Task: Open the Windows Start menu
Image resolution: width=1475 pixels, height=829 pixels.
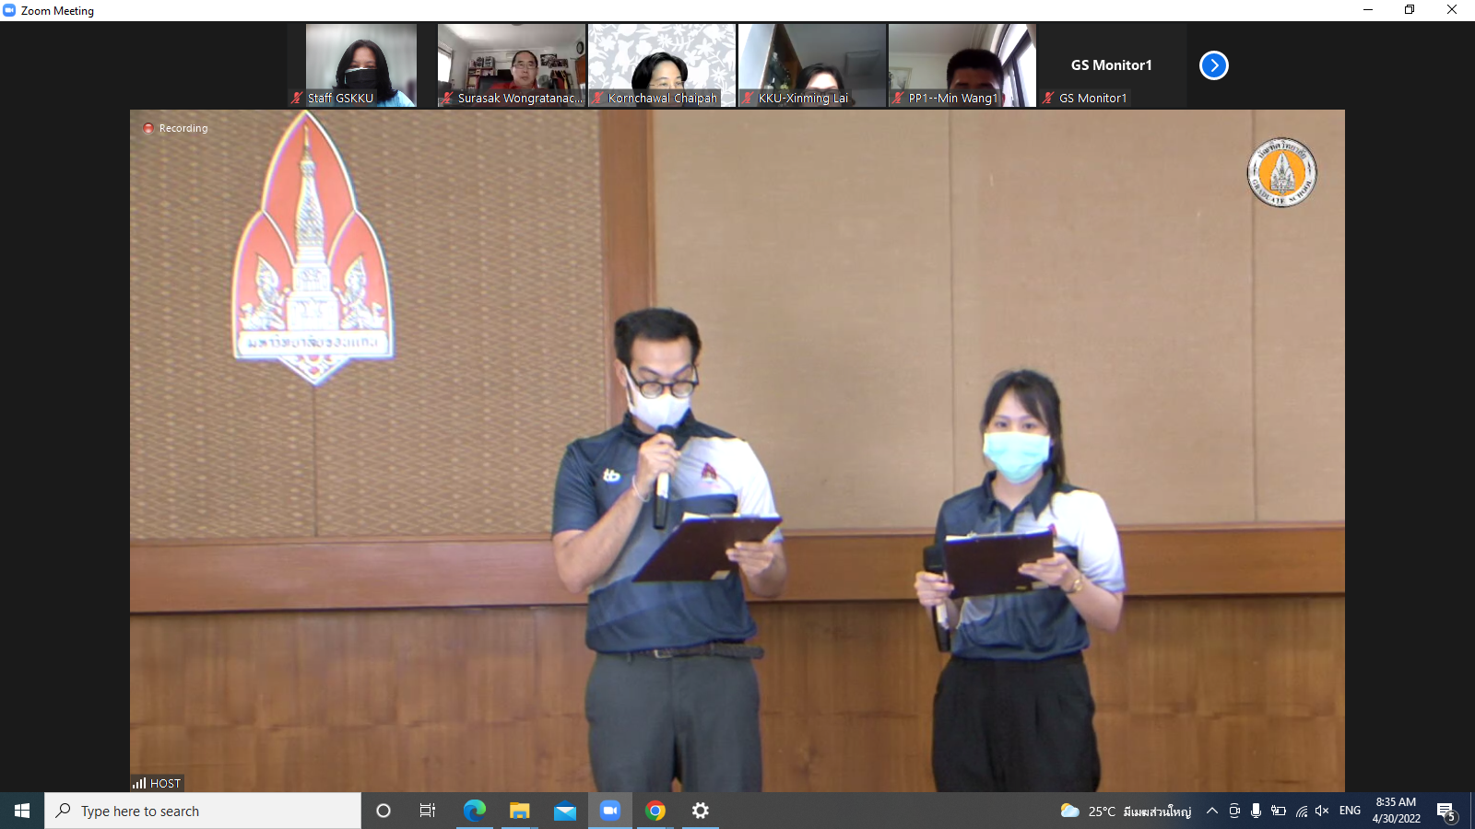Action: 22,811
